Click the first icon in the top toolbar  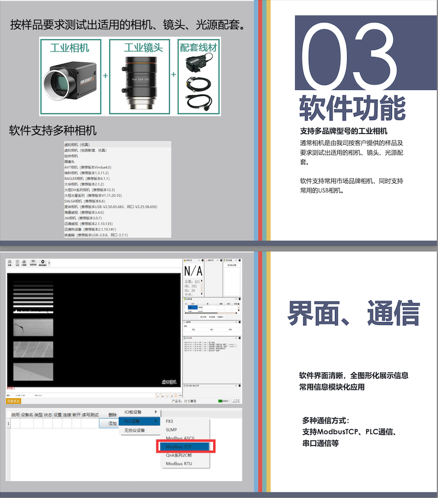click(x=10, y=264)
